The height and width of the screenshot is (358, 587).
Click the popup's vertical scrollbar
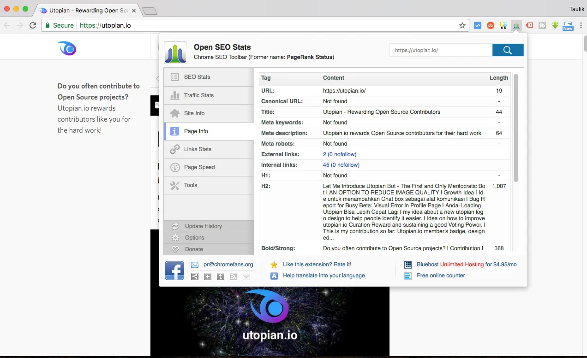click(x=516, y=128)
